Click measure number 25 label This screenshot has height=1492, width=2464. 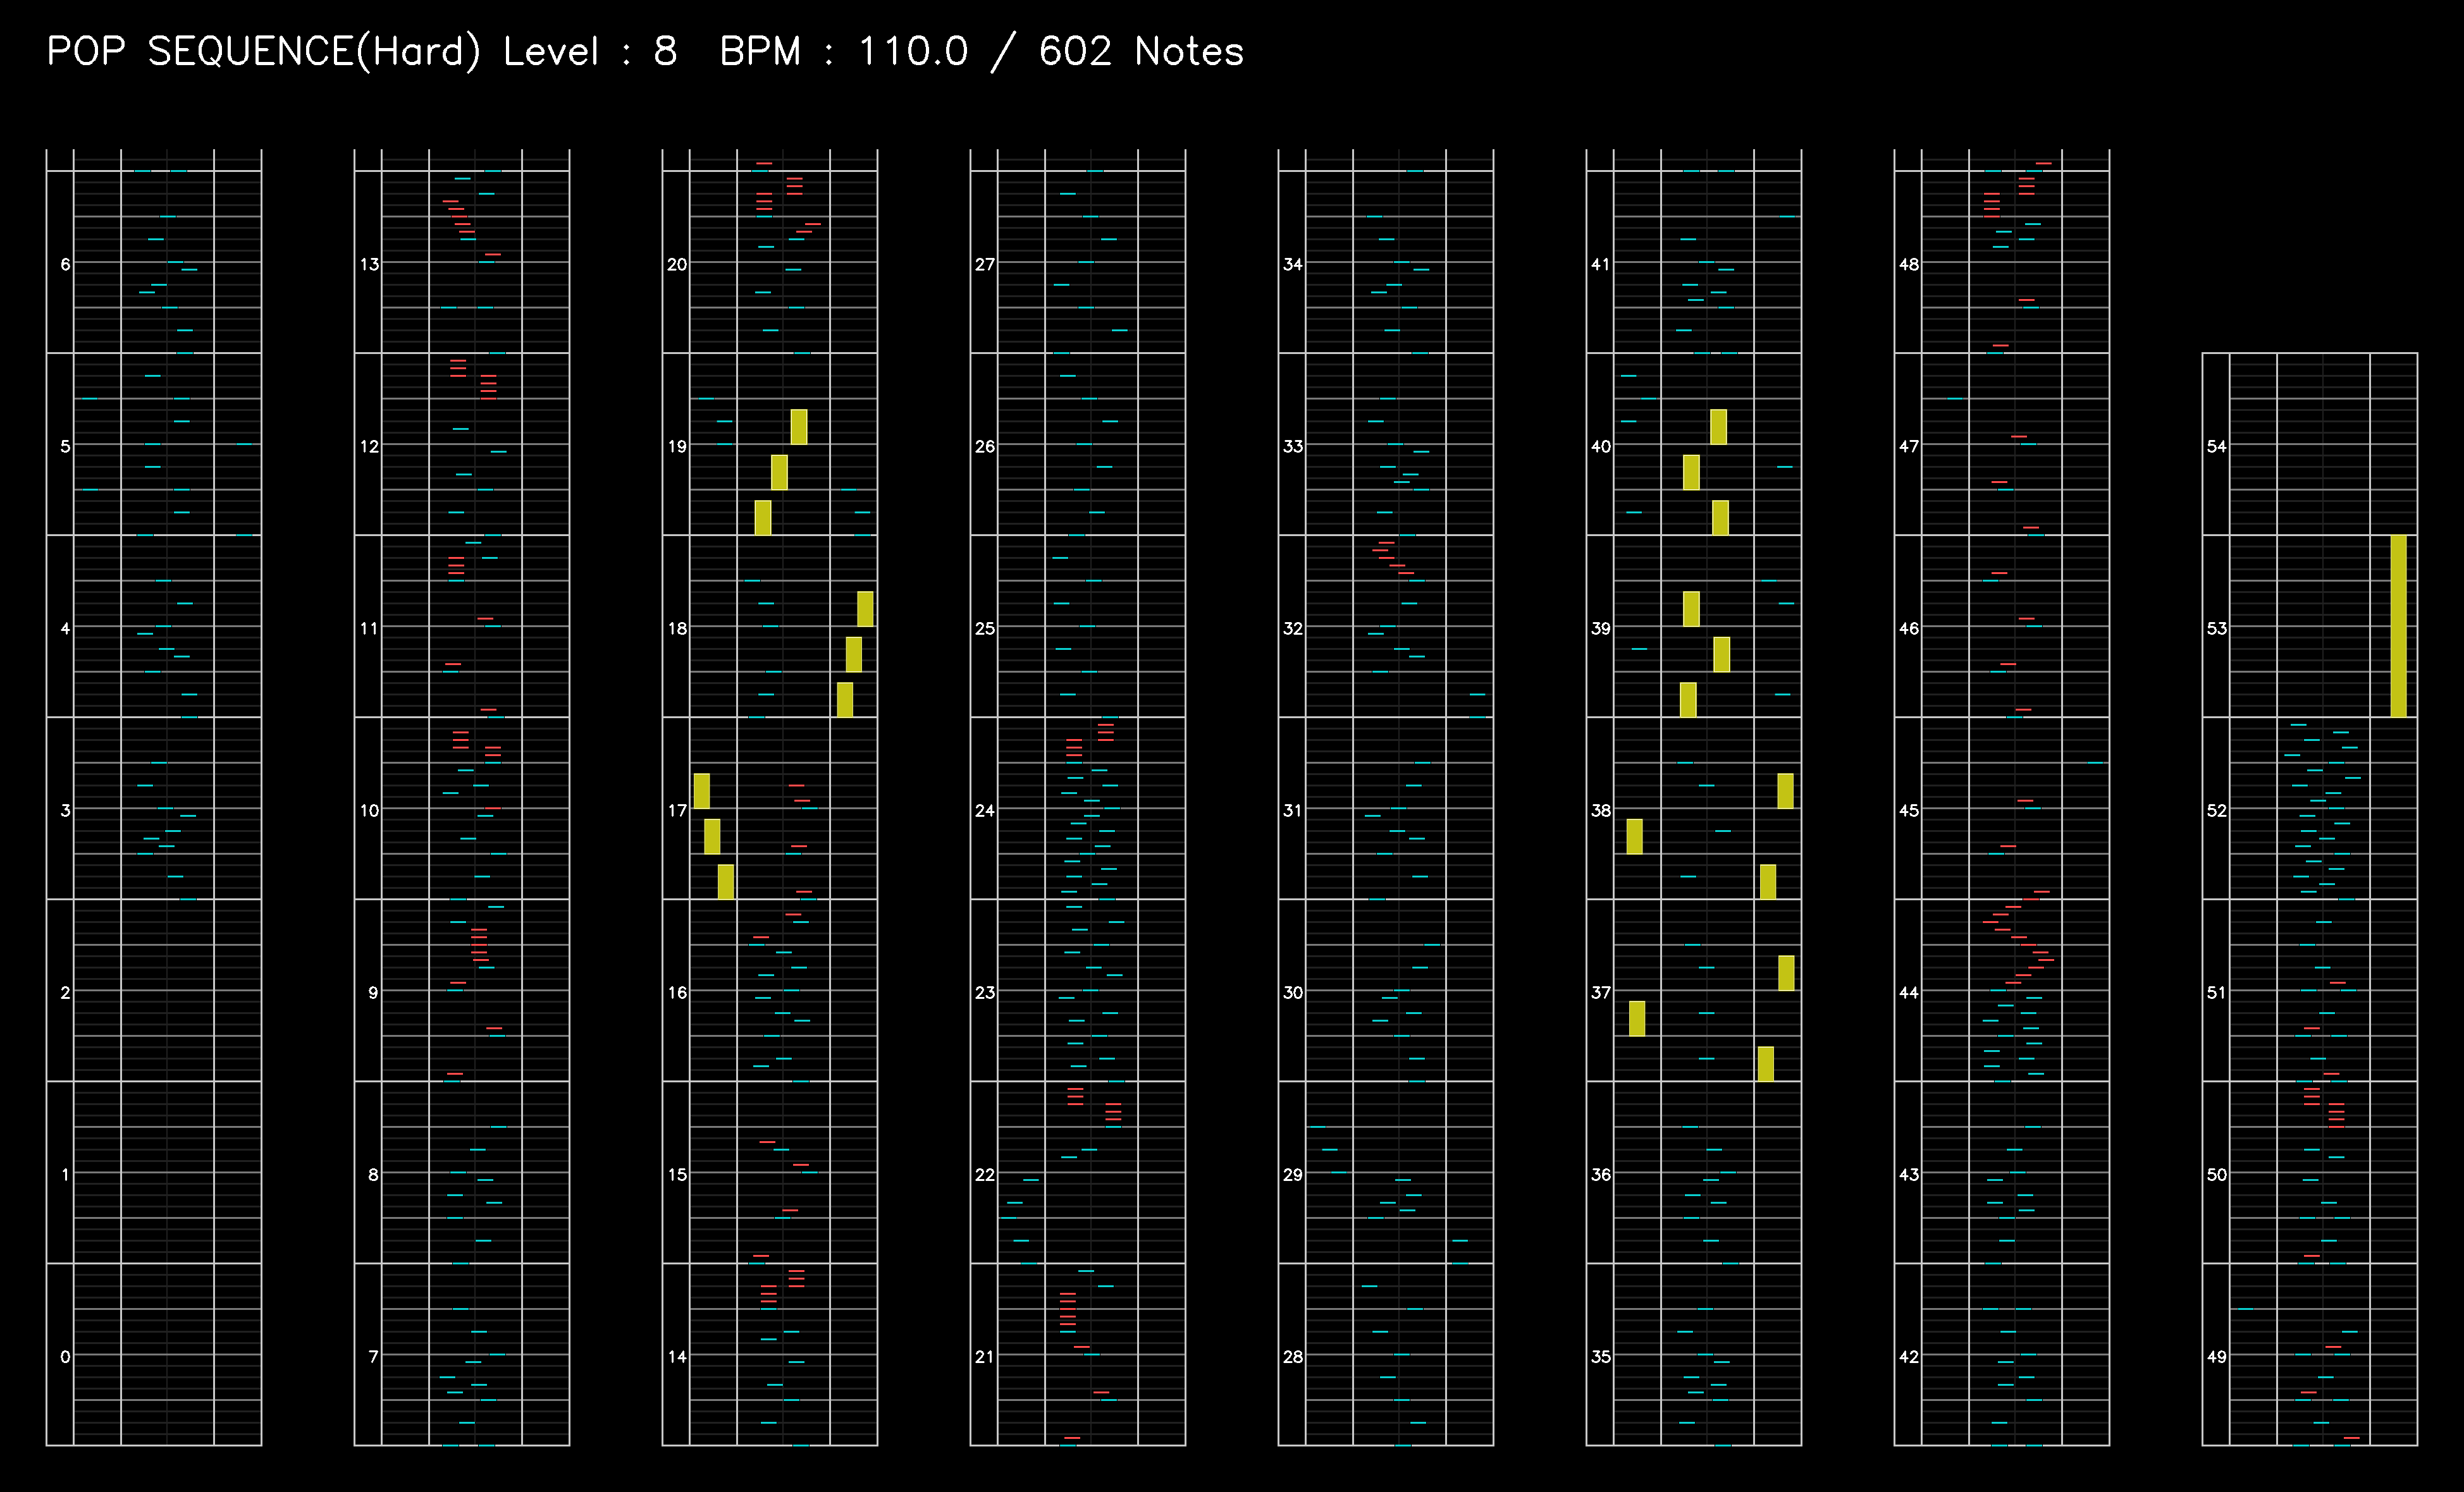(x=985, y=628)
